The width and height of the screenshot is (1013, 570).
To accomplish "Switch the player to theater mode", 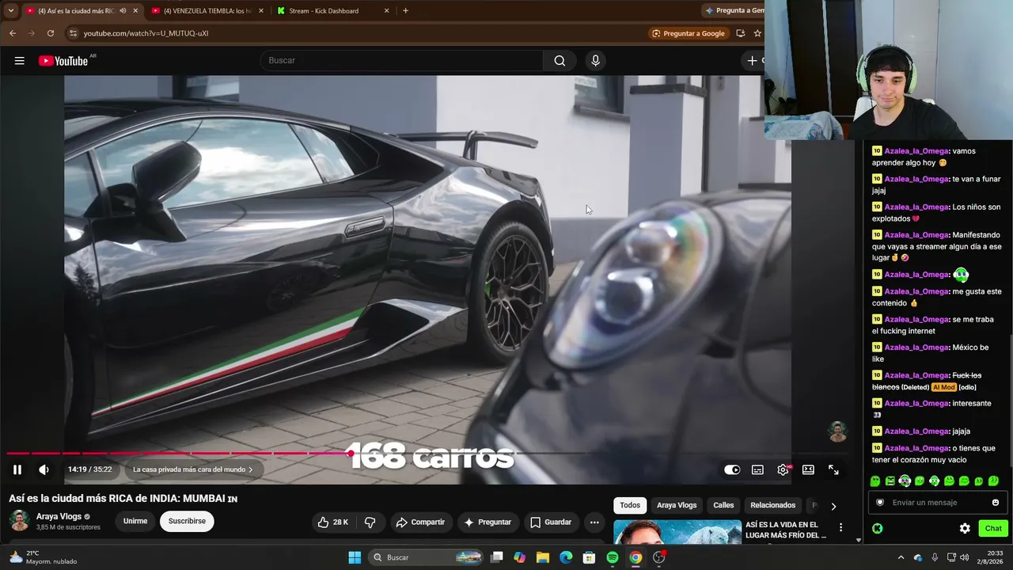I will pos(808,469).
